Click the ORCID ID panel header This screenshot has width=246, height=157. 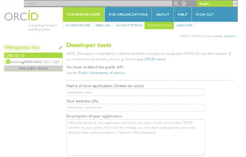[x=34, y=56]
